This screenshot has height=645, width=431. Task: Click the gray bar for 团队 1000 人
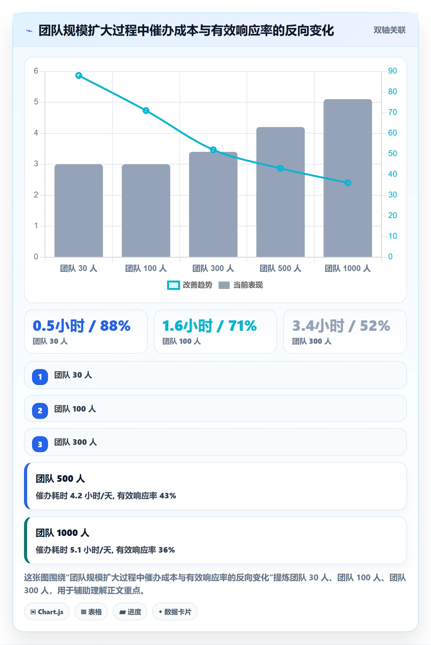(x=348, y=178)
